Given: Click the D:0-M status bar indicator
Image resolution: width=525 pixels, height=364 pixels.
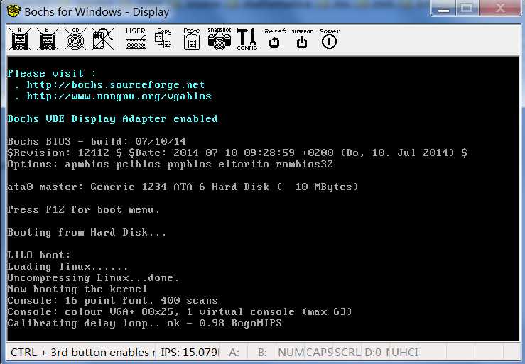Looking at the screenshot, I should tap(376, 352).
